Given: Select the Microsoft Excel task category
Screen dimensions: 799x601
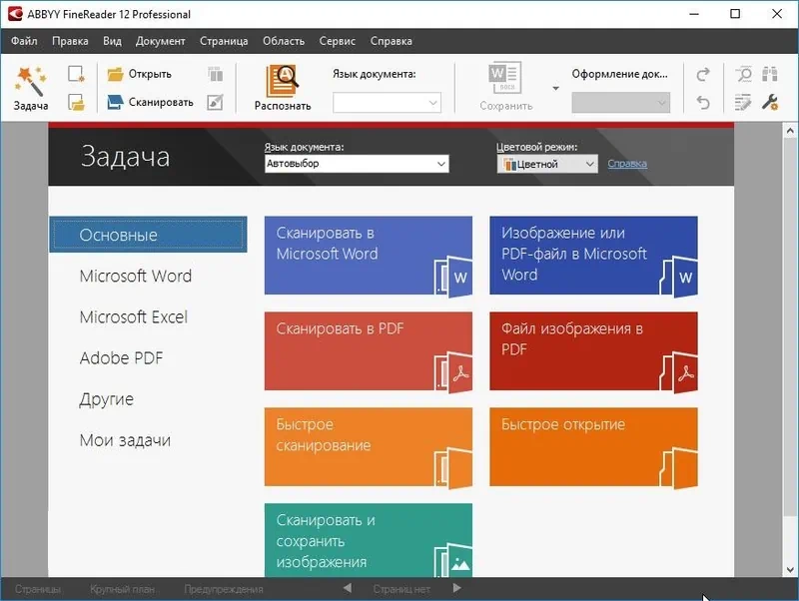Looking at the screenshot, I should tap(134, 317).
